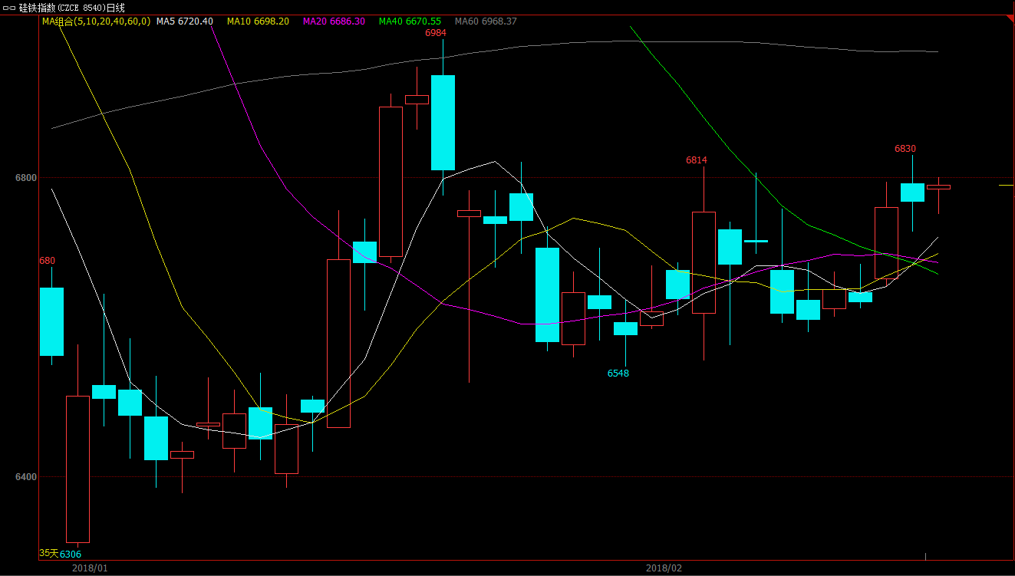
Task: Click the 2018/01 date axis label
Action: [x=90, y=568]
